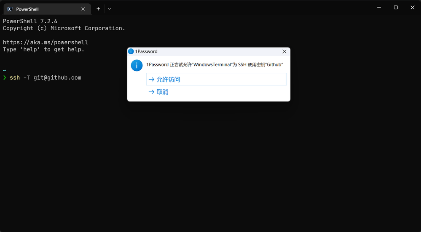Screen dimensions: 421x232
Task: Click the 1Password dialog title text
Action: 146,51
